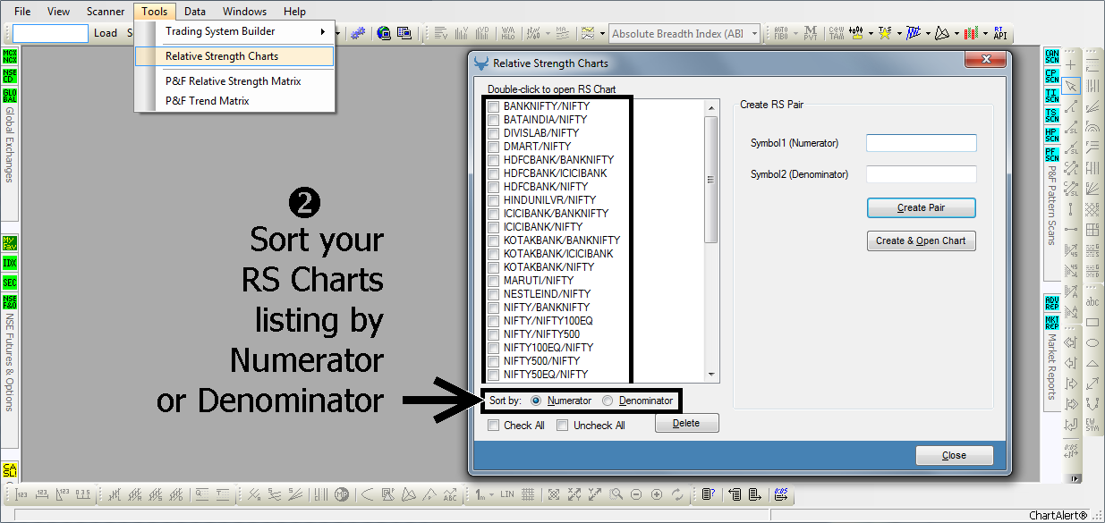The image size is (1105, 523).
Task: Click the SEC sector icon
Action: point(10,283)
